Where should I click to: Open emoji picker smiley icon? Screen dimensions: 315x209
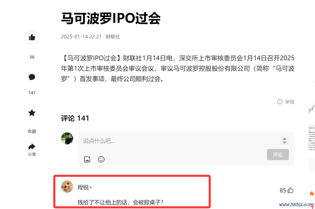pos(101,159)
